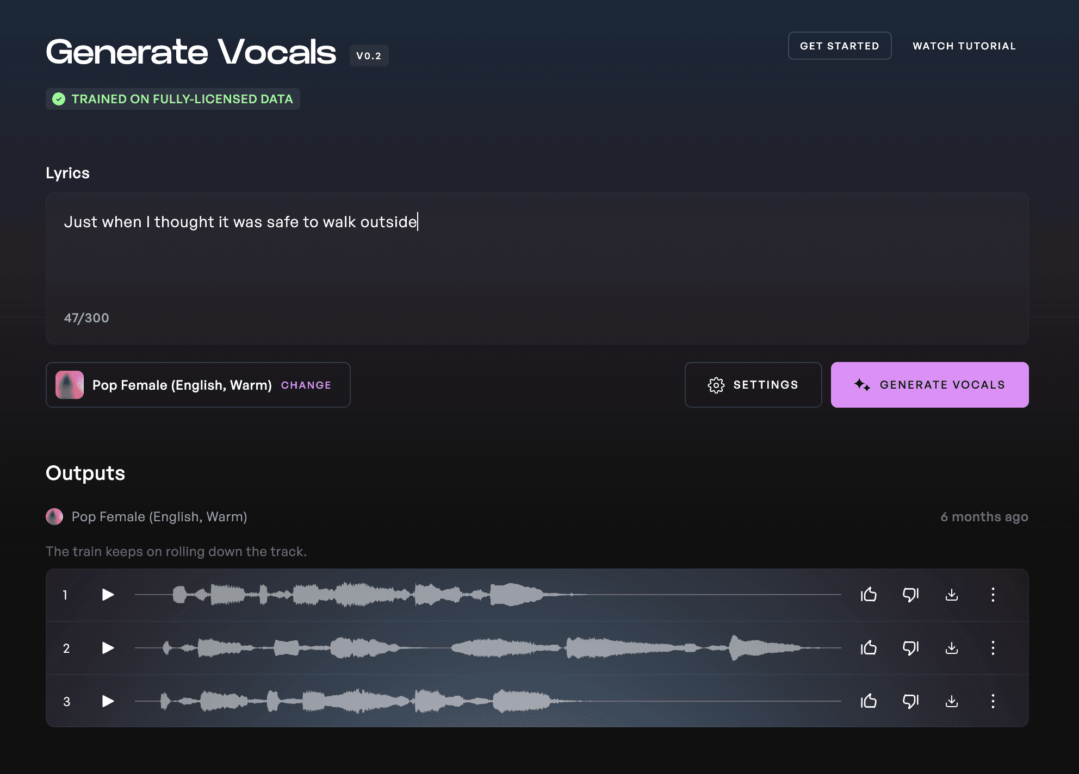Click the output voice avatar icon
1079x774 pixels.
point(54,516)
